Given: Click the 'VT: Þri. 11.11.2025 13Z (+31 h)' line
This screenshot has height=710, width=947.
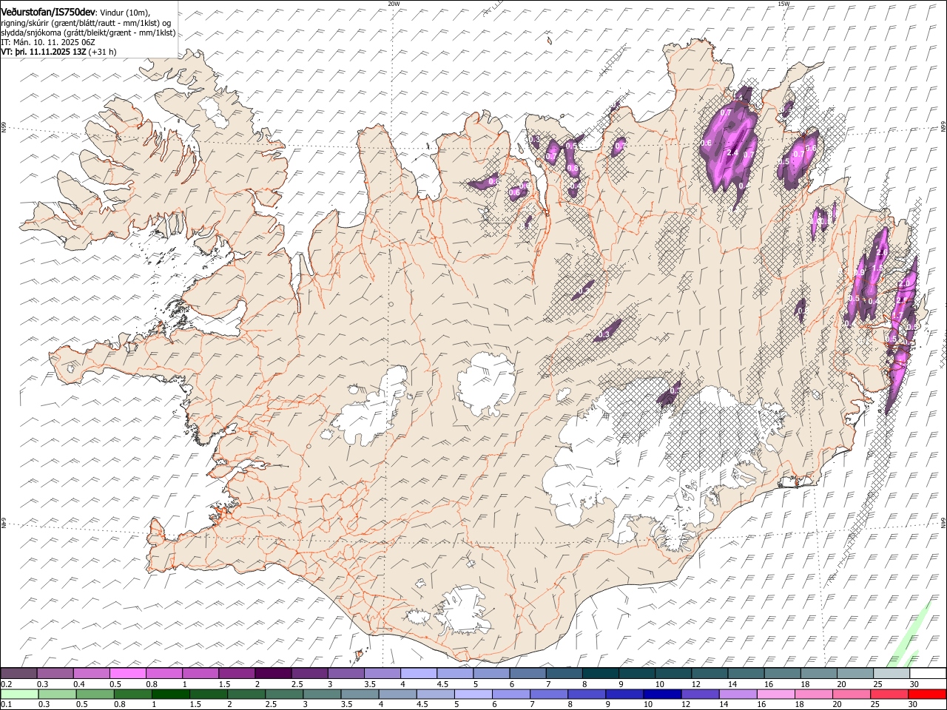Looking at the screenshot, I should point(58,52).
